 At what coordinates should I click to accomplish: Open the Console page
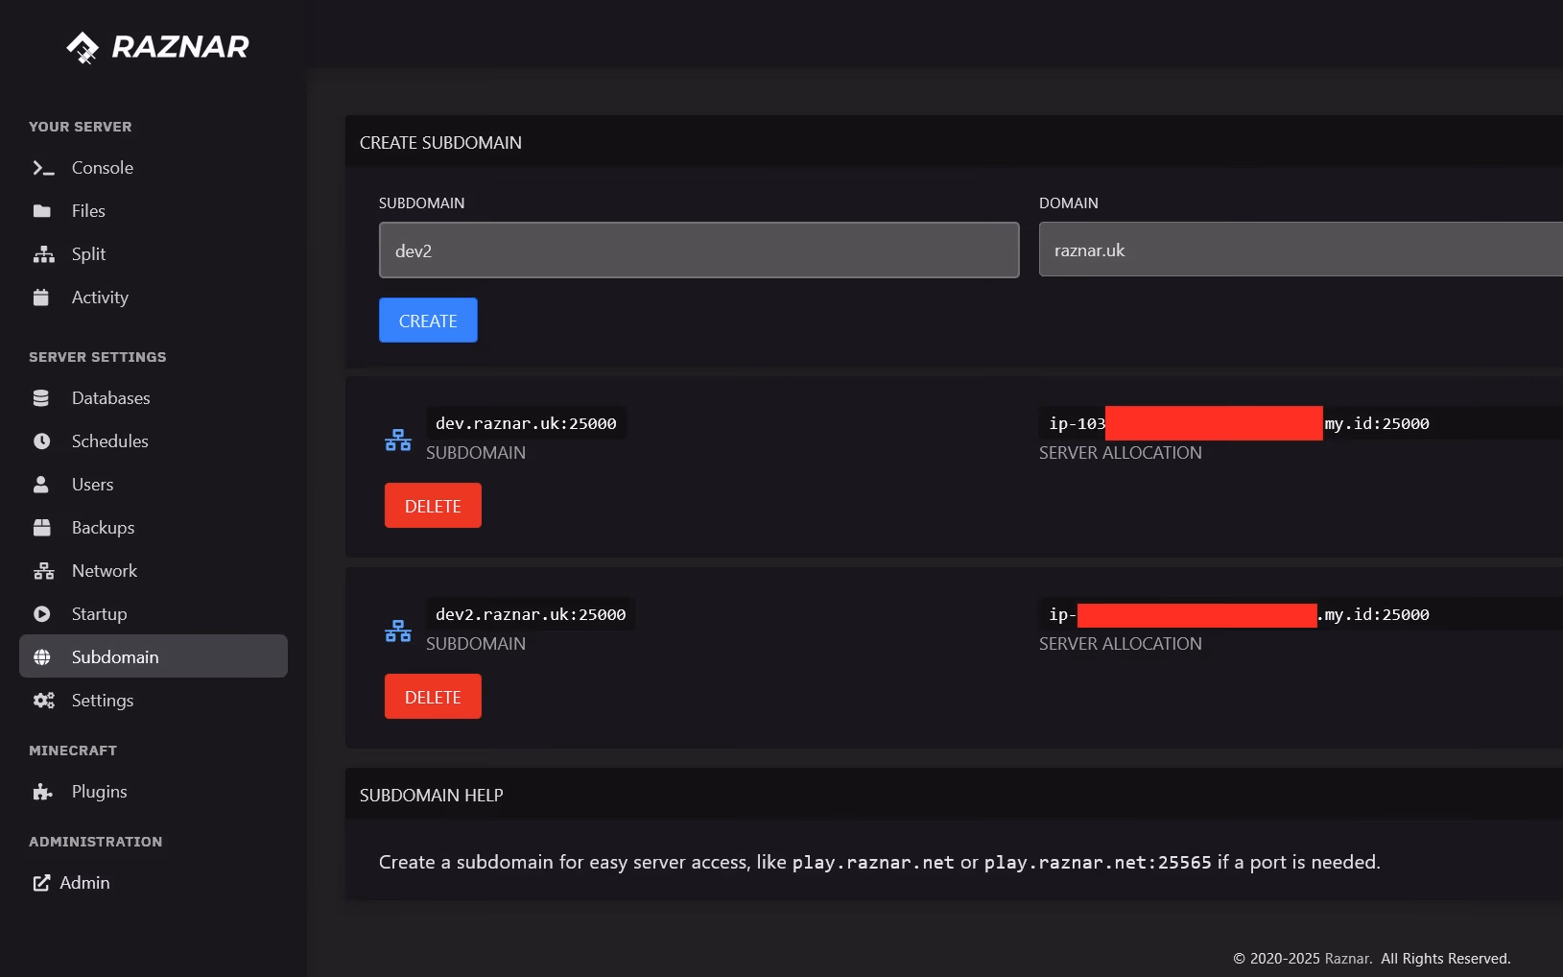tap(154, 168)
